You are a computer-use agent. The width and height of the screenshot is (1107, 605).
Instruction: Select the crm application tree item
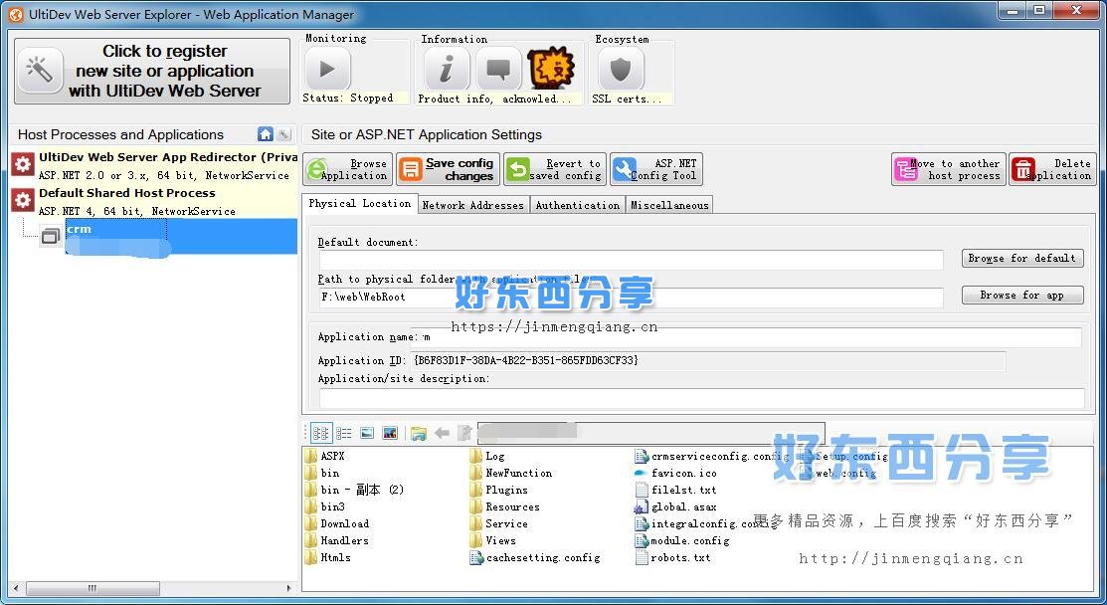tap(181, 236)
